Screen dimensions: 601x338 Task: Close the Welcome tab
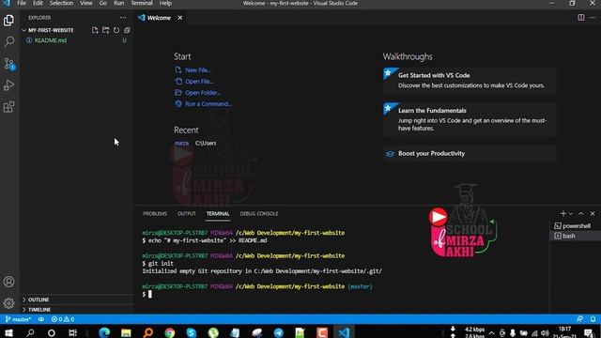[179, 18]
